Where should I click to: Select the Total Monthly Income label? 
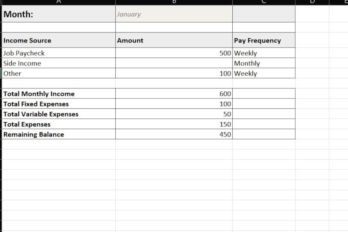pyautogui.click(x=59, y=94)
